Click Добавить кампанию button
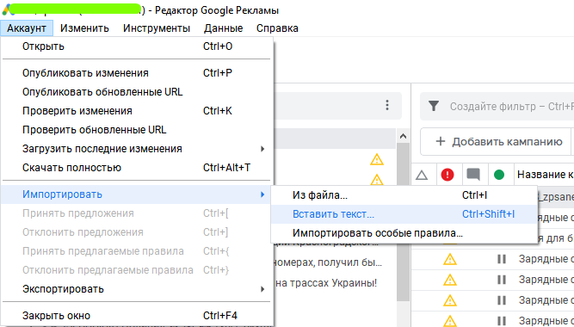The width and height of the screenshot is (574, 327). (499, 142)
